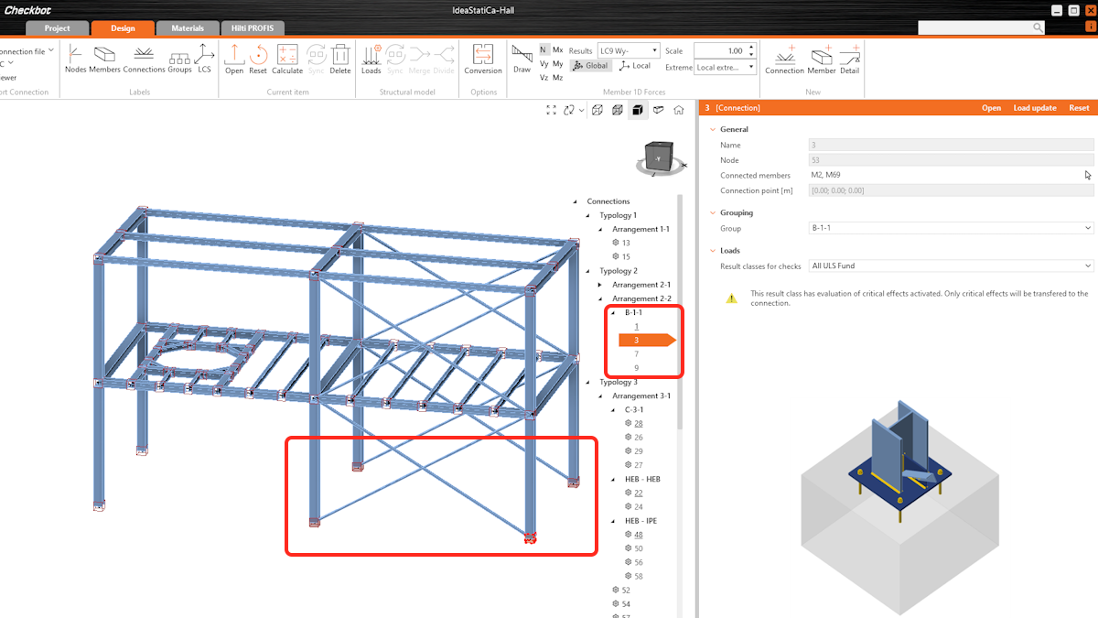1098x618 pixels.
Task: Click the Load update button
Action: pyautogui.click(x=1034, y=108)
